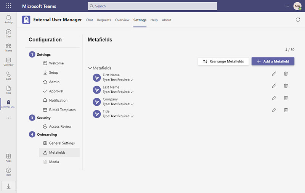Refresh the app with reload icon
Viewport: 305px width, 193px height.
coord(298,20)
